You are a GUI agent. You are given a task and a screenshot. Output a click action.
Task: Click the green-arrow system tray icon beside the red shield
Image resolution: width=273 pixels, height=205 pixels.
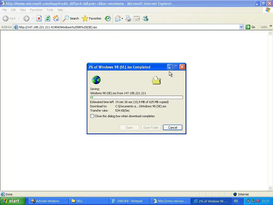(x=253, y=201)
